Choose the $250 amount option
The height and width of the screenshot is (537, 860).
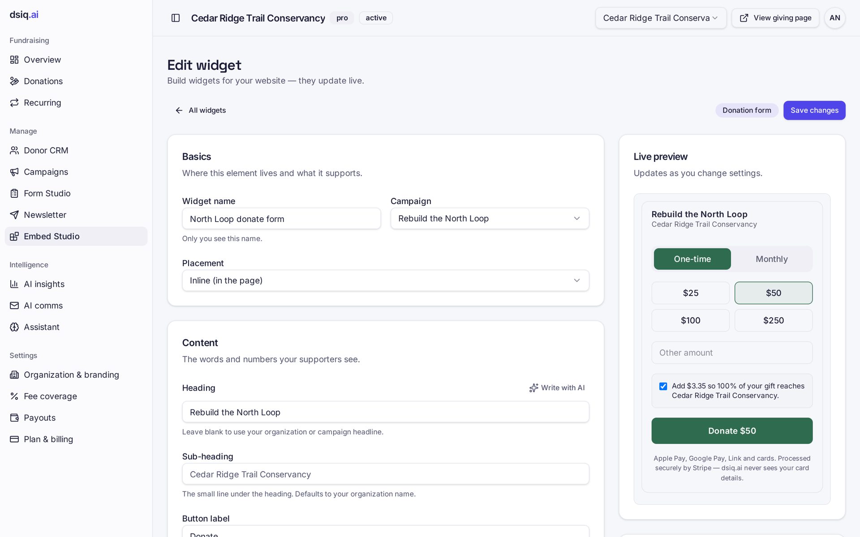(x=773, y=320)
